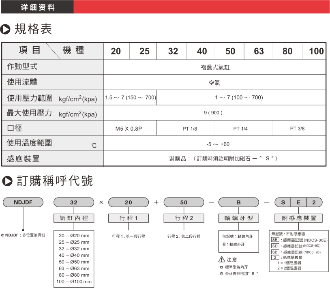
Task: Select the B thread type pill
Action: [238, 202]
